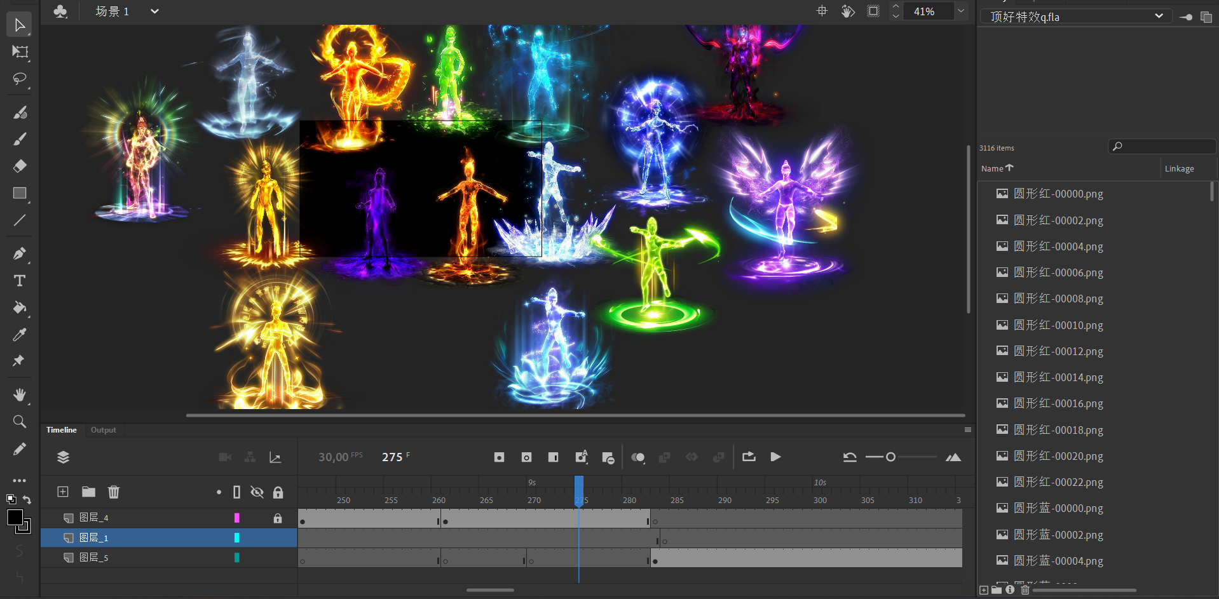
Task: Toggle hide all layers eye icon
Action: coord(257,492)
